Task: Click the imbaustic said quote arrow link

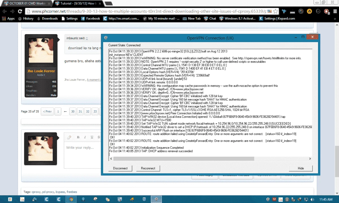Action: tap(87, 38)
